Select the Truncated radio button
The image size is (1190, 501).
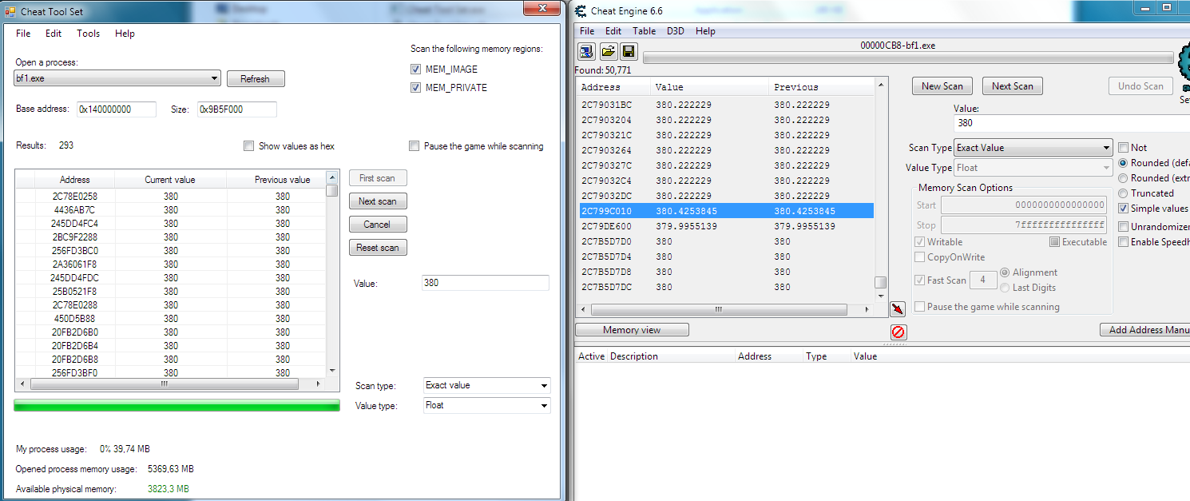pos(1123,193)
